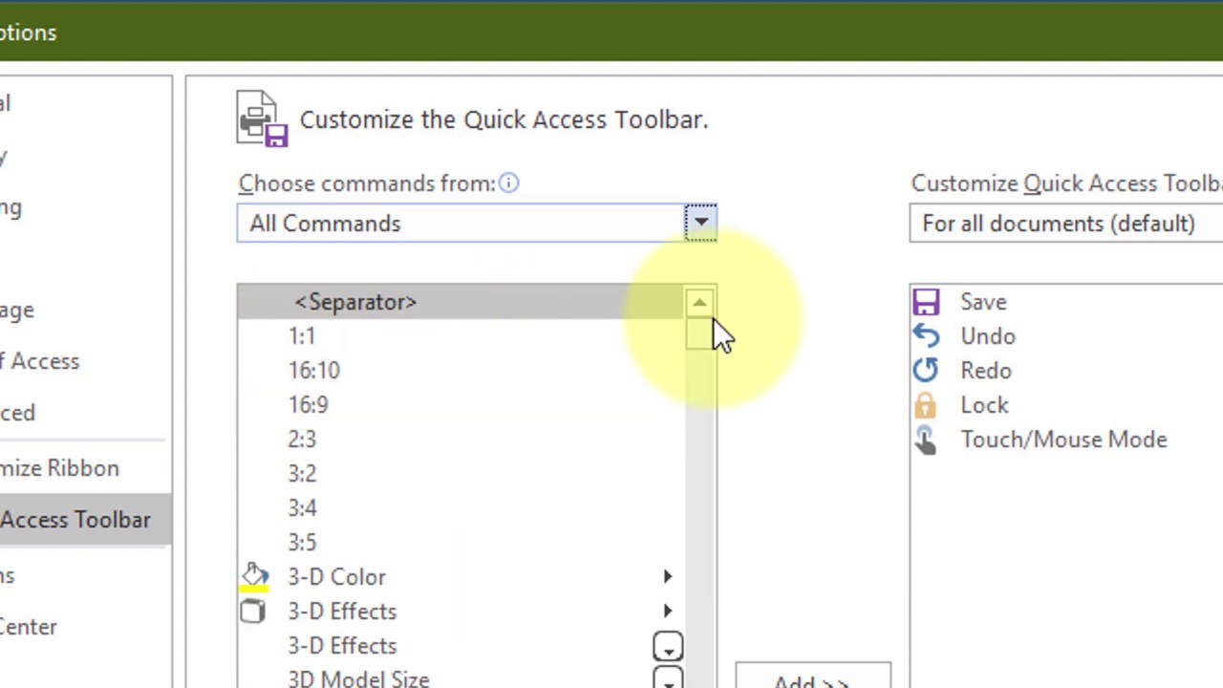Expand the 3-D Color submenu arrow

pyautogui.click(x=668, y=577)
